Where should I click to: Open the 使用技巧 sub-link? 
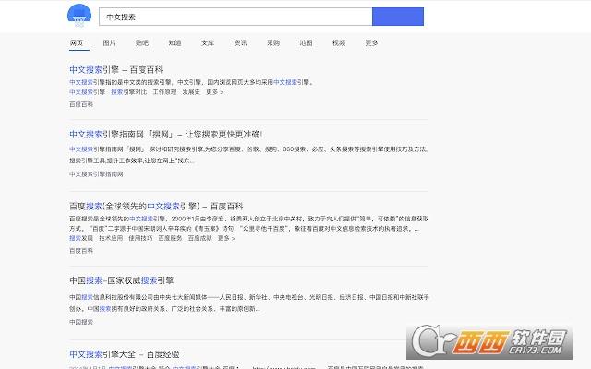point(140,238)
